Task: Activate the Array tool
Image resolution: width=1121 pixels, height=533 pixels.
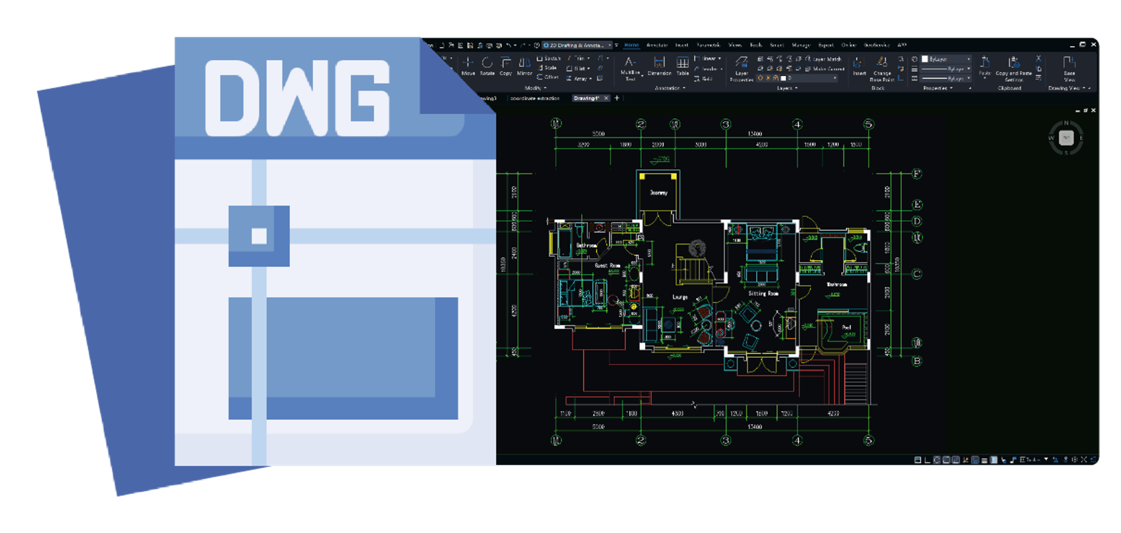Action: pyautogui.click(x=578, y=78)
